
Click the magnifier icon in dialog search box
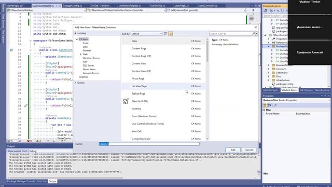pos(254,34)
